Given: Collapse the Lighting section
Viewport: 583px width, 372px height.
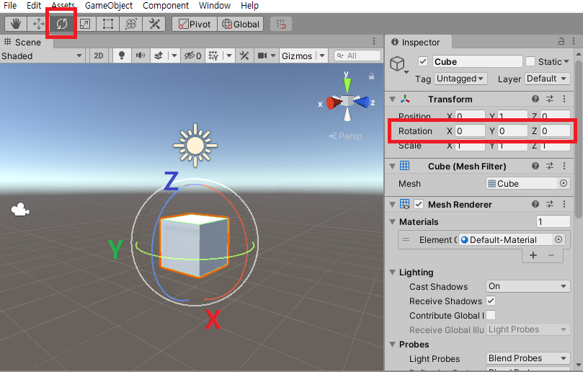Looking at the screenshot, I should pos(392,273).
